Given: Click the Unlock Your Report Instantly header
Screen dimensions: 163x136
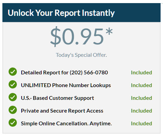Looking at the screenshot, I should click(61, 13).
